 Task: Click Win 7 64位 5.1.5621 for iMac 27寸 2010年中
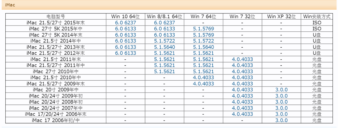(203, 71)
